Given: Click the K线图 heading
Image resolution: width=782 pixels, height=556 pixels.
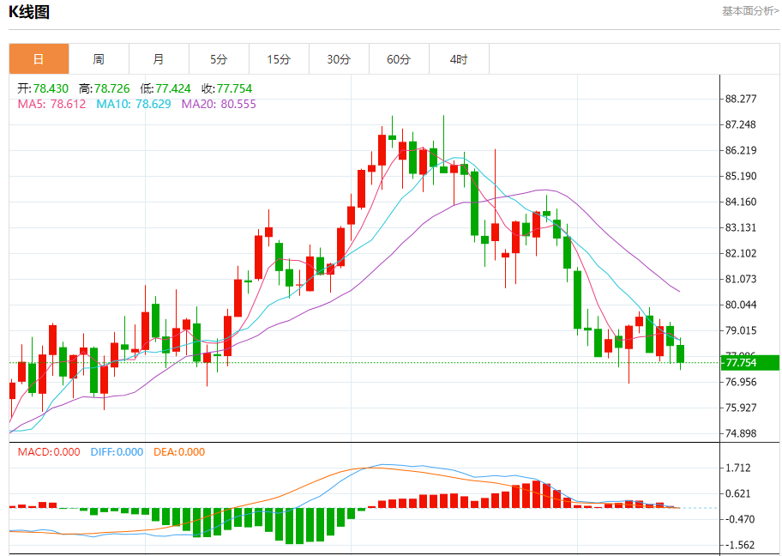Looking at the screenshot, I should [x=29, y=12].
